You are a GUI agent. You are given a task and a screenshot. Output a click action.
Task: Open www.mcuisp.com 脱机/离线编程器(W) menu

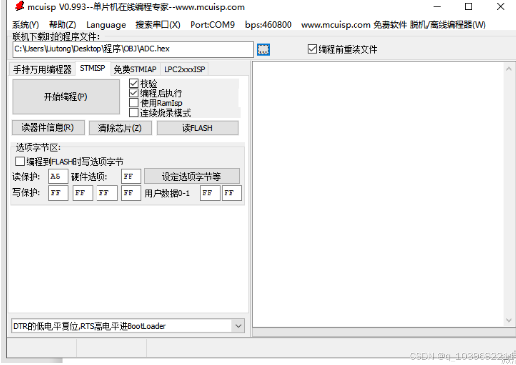[x=393, y=25]
